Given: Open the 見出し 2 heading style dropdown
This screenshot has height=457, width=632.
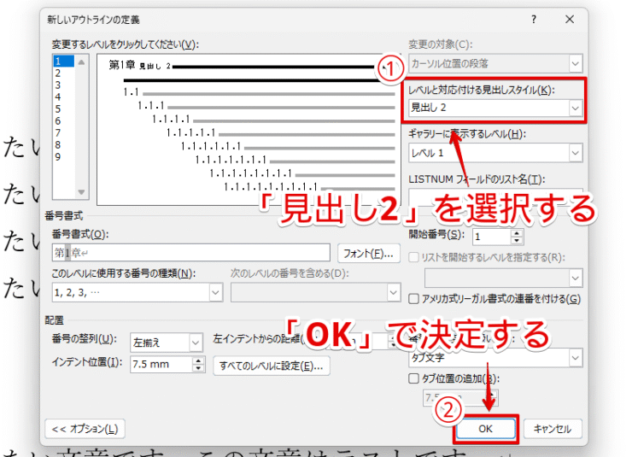Looking at the screenshot, I should tap(575, 108).
